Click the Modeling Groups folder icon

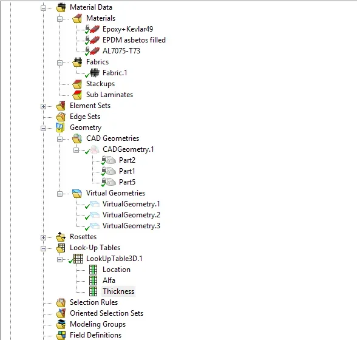click(x=61, y=324)
